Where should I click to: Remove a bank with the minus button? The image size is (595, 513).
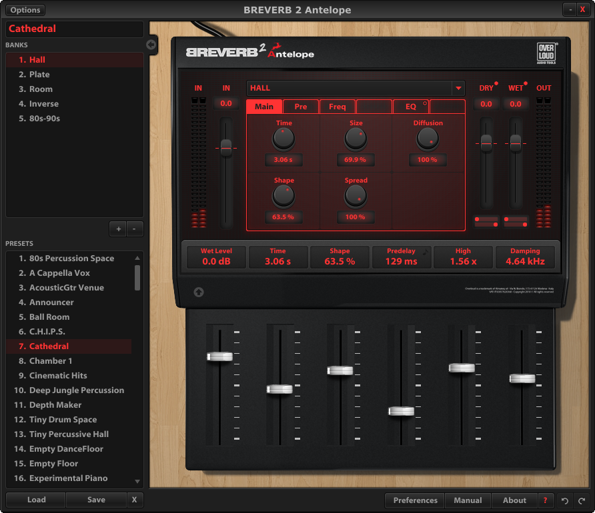coord(134,229)
